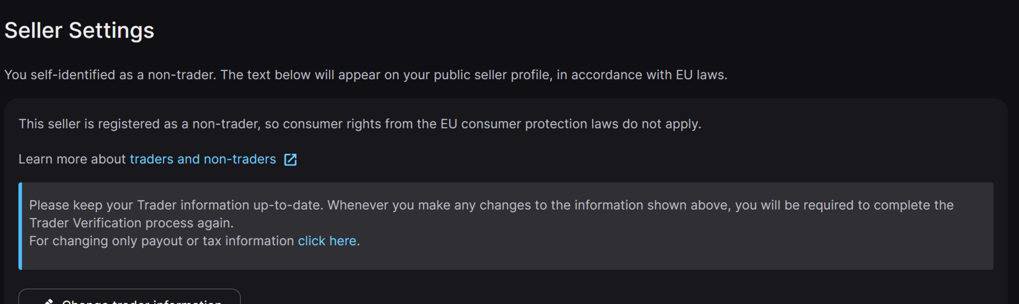Open the external link icon beside traders link
This screenshot has width=1019, height=304.
point(290,160)
